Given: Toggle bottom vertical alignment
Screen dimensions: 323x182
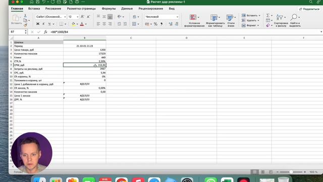Looking at the screenshot, I should 110,17.
